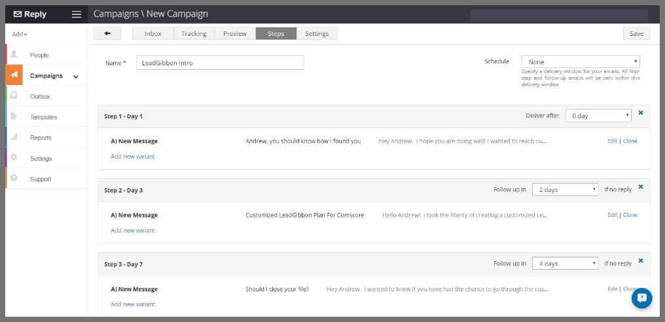Open the People sidebar icon
The width and height of the screenshot is (665, 322).
click(x=14, y=55)
